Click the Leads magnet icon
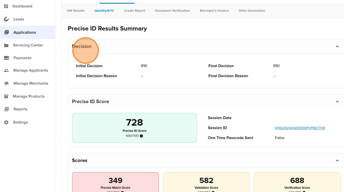Image resolution: width=344 pixels, height=192 pixels. (x=6, y=19)
